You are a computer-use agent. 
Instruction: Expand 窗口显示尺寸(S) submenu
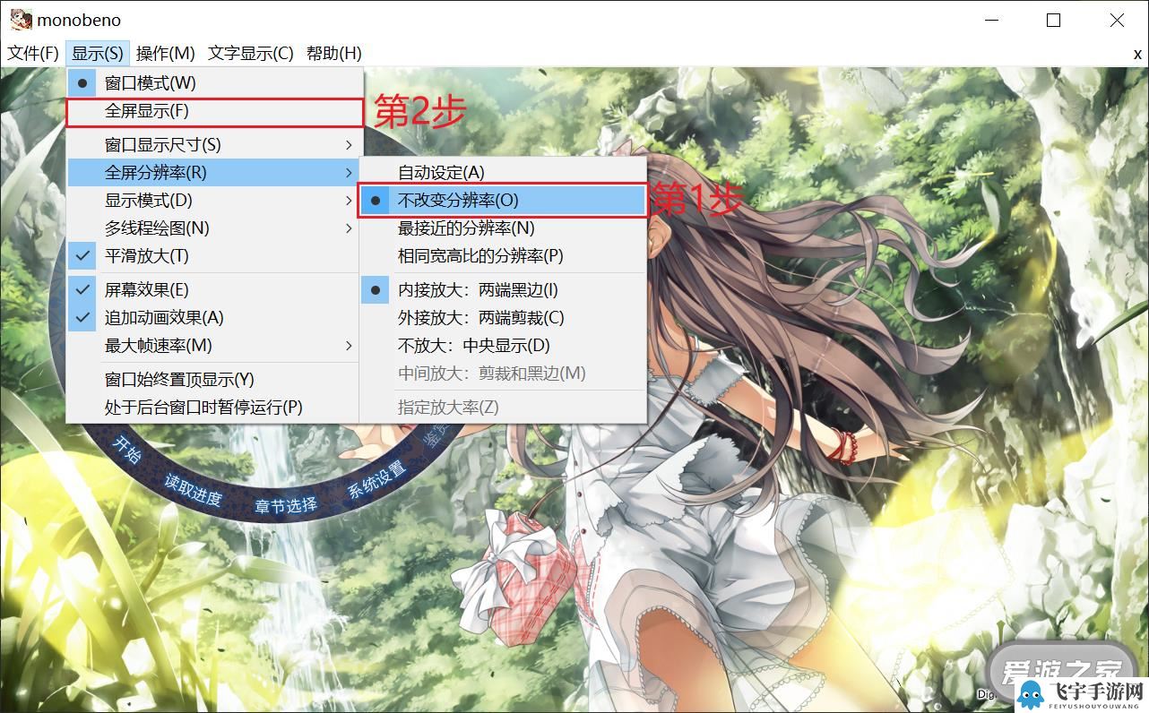point(214,144)
